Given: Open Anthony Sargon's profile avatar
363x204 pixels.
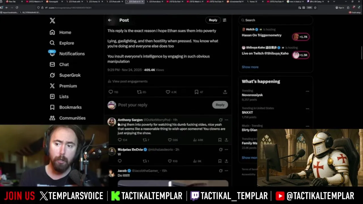Looking at the screenshot, I should 112,122.
